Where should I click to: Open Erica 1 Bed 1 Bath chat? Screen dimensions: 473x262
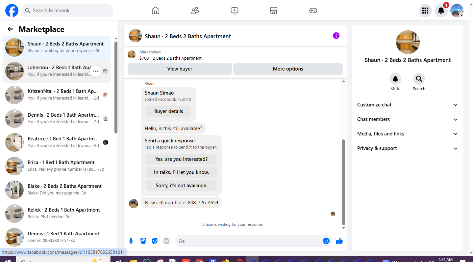point(57,166)
